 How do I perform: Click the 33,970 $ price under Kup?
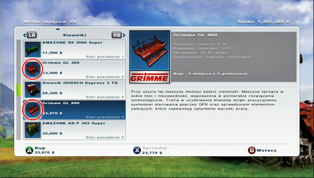45,153
